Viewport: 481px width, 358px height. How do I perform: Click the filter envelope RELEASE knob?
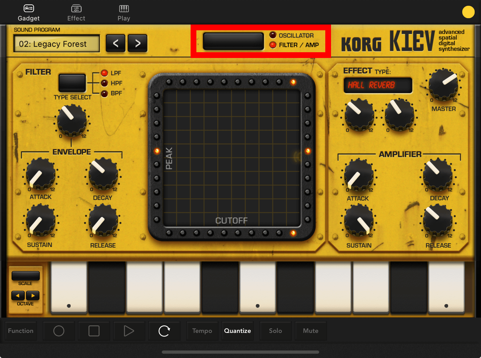click(x=103, y=221)
